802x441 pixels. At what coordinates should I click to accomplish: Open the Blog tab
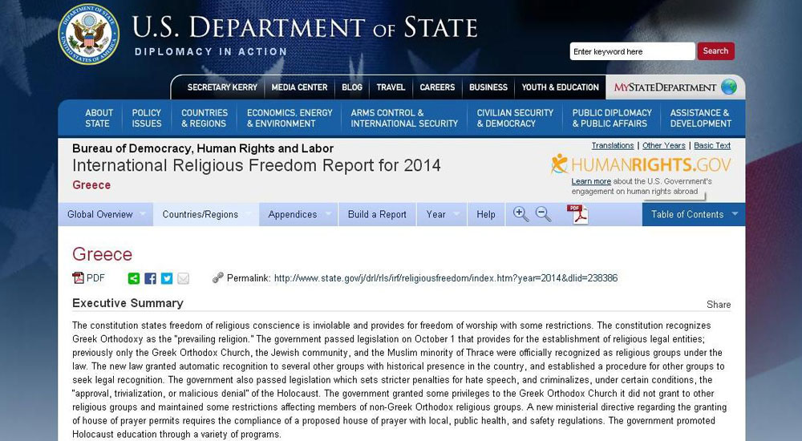(x=352, y=87)
